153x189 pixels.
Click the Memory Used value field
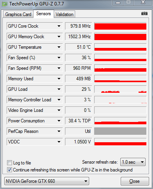(79, 79)
